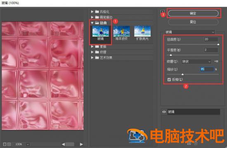Screen dimensions: 227x148
Task: Click the 风格化 folder icon
Action: click(97, 12)
